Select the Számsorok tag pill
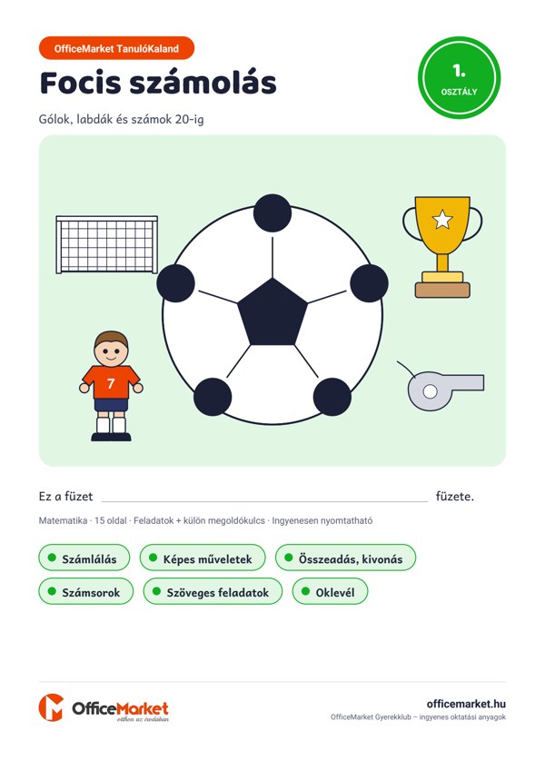 click(86, 591)
